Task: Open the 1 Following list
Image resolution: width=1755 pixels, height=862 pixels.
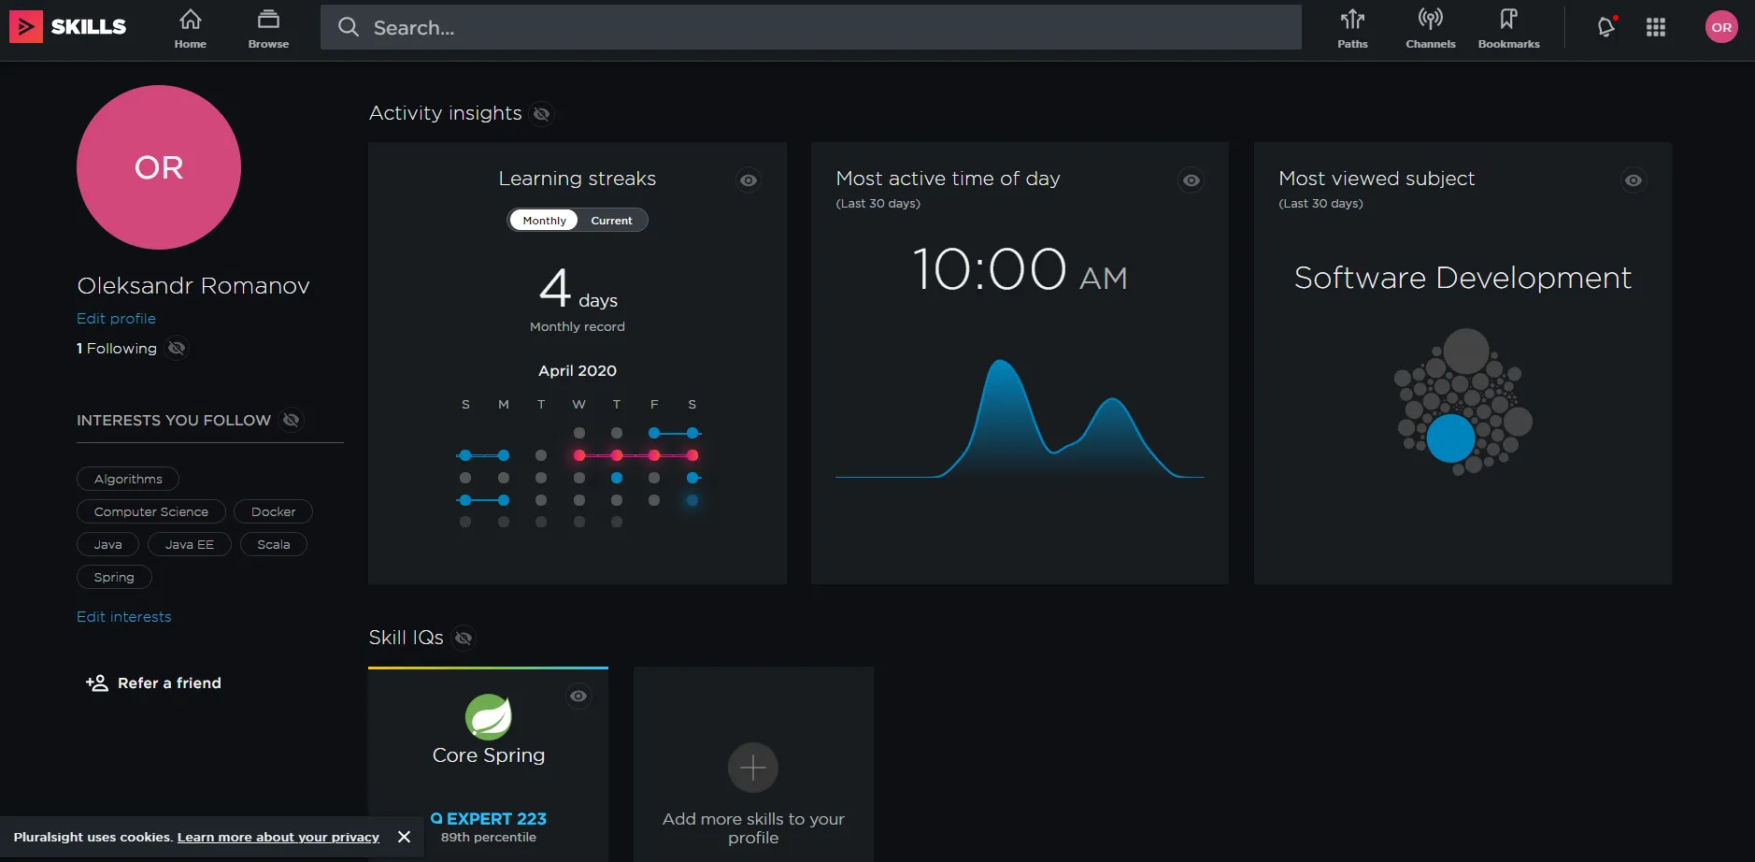Action: pyautogui.click(x=117, y=349)
